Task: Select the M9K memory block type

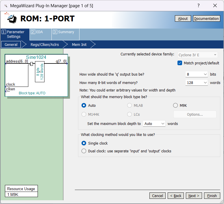Action: coord(175,105)
